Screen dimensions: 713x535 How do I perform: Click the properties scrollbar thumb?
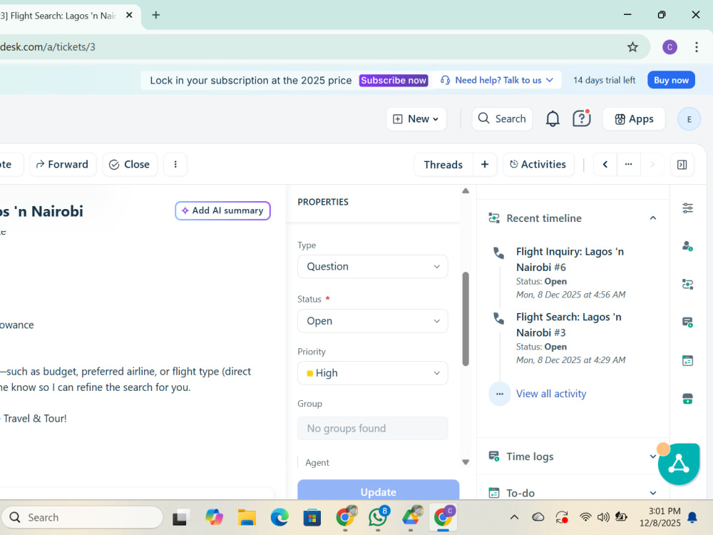(x=465, y=319)
